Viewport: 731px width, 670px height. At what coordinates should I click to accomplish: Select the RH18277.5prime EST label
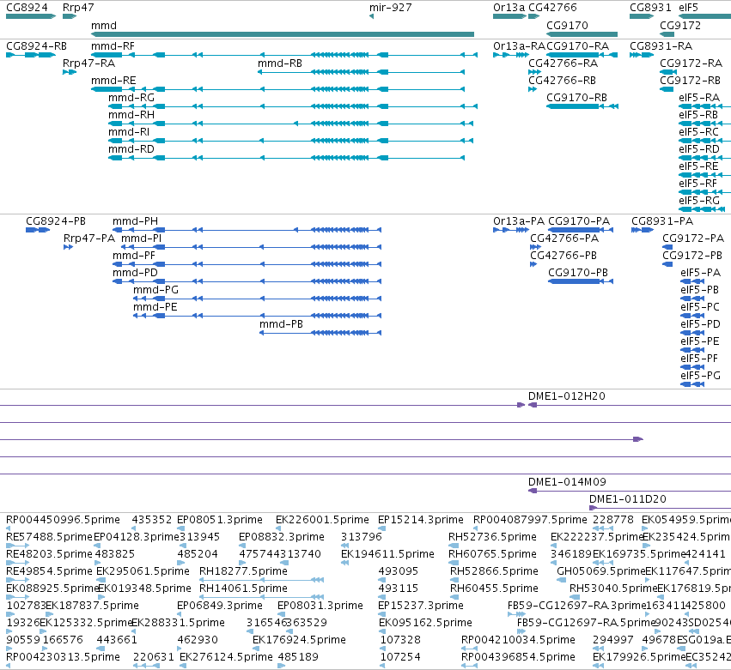[243, 570]
